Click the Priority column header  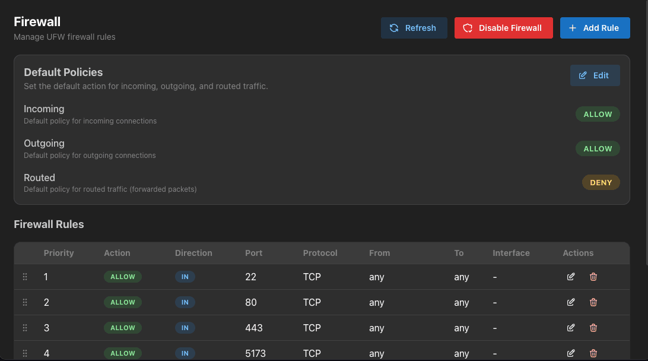(x=59, y=253)
